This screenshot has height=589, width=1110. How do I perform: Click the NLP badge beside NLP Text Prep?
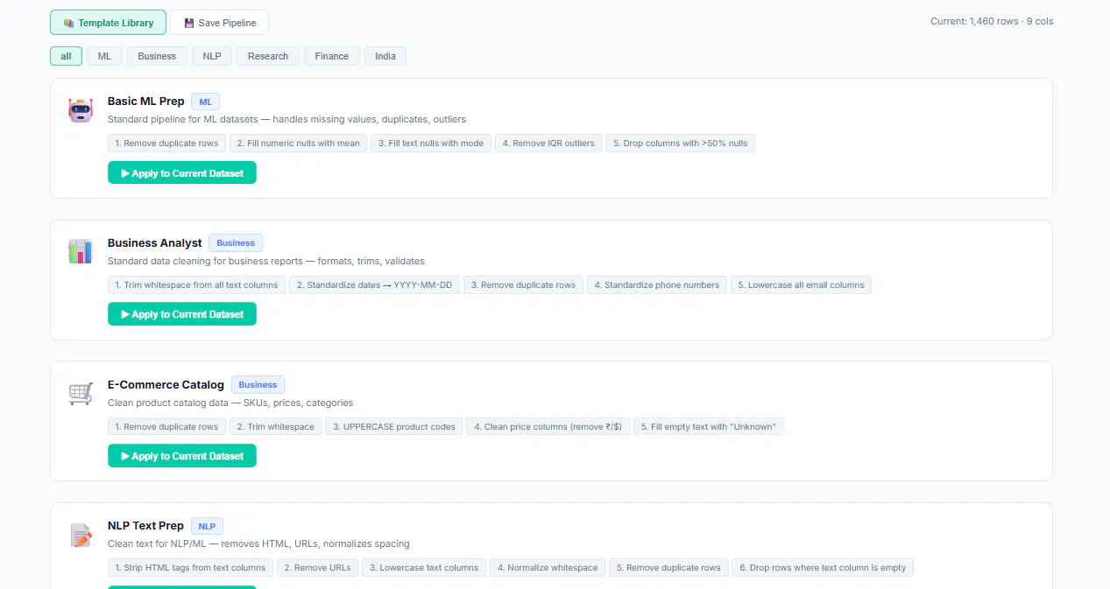coord(207,526)
